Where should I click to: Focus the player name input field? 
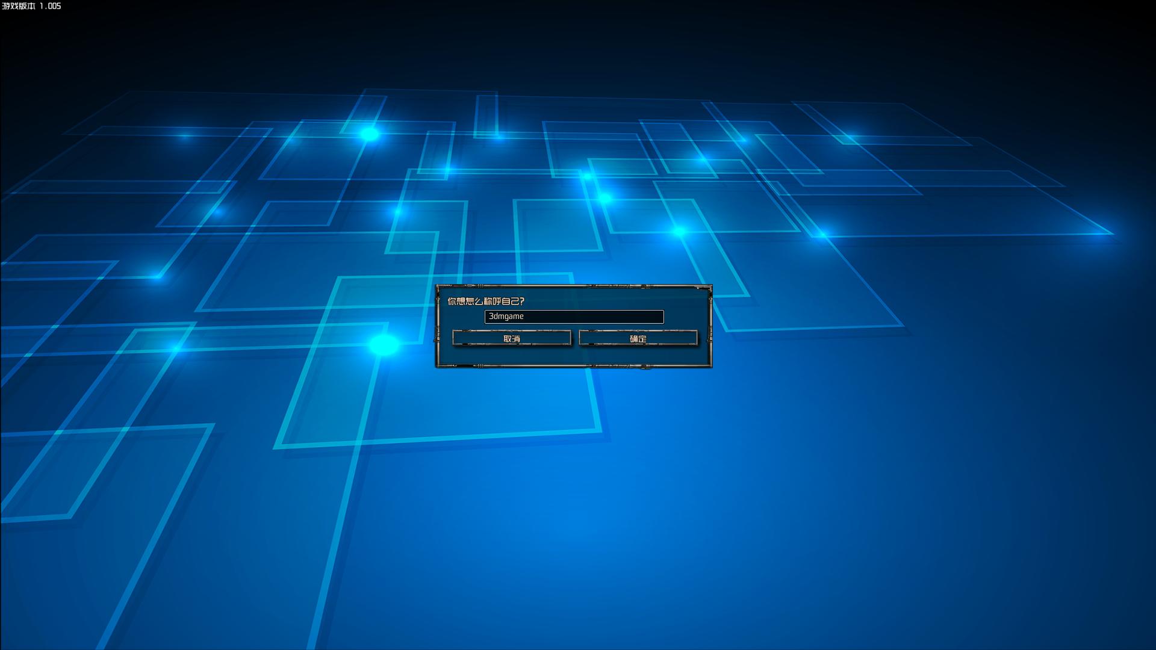[574, 317]
